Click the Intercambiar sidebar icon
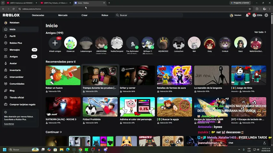This screenshot has width=273, height=153. (6, 77)
